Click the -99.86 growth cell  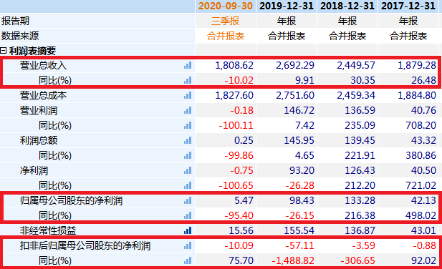pyautogui.click(x=239, y=155)
